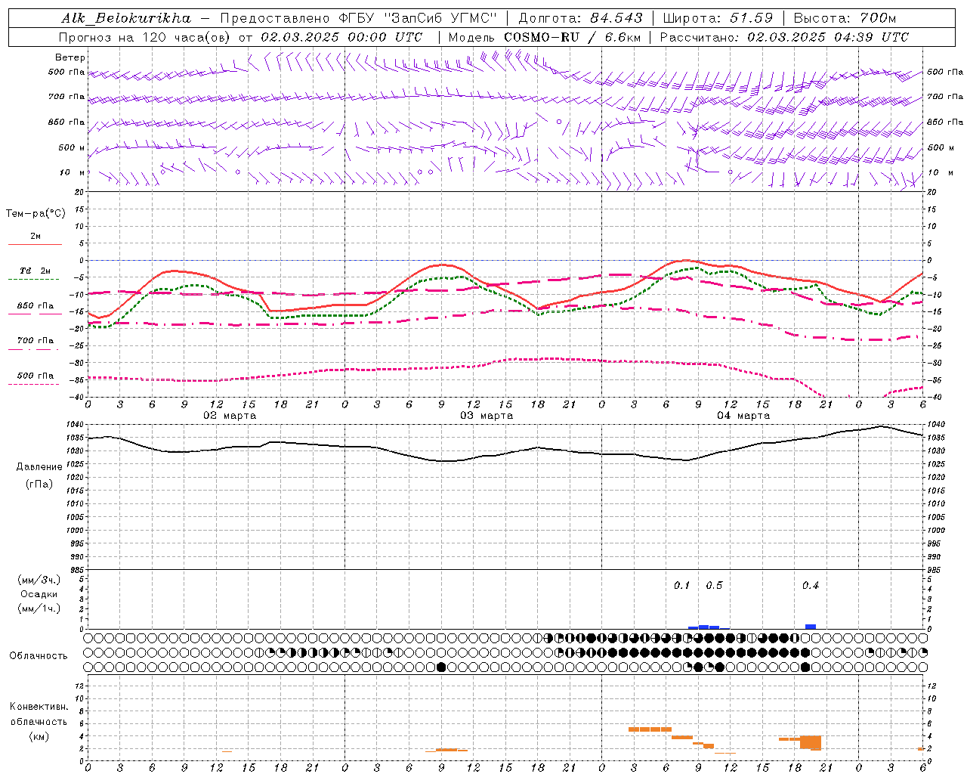Click the Ветер panel label
The height and width of the screenshot is (774, 967).
pyautogui.click(x=70, y=57)
